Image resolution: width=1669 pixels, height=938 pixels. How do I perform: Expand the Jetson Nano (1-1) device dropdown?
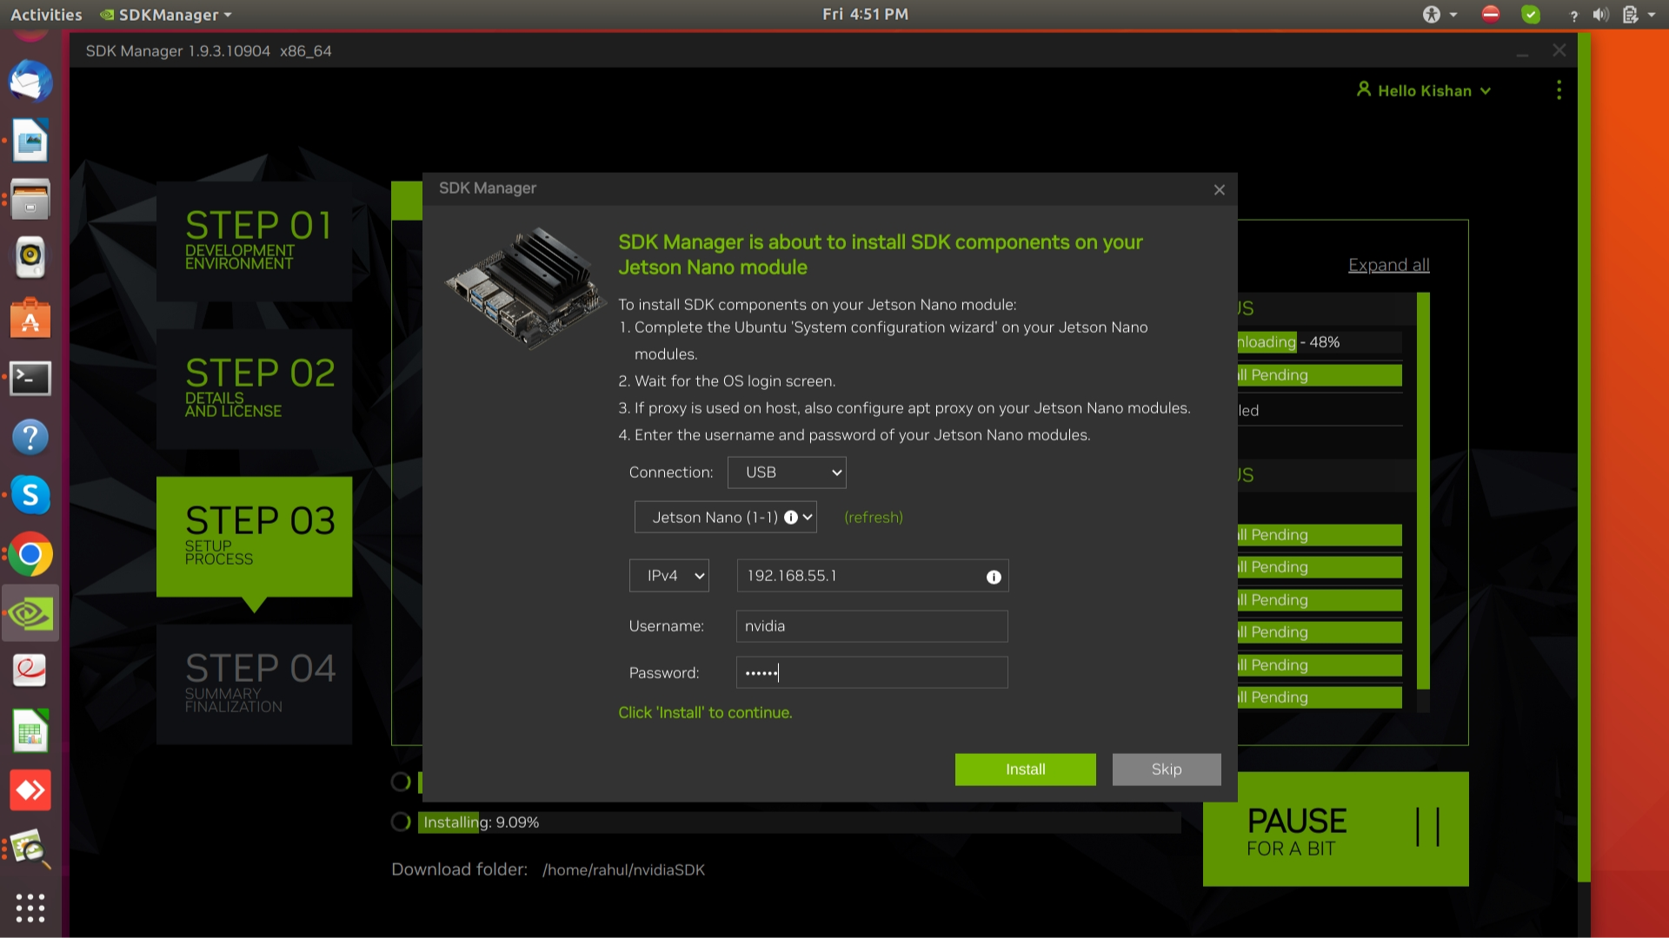(x=725, y=518)
